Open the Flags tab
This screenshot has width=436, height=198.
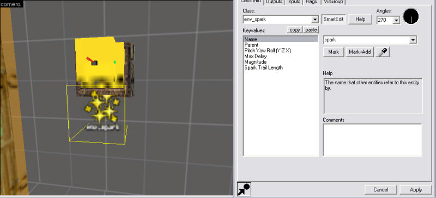tap(311, 2)
